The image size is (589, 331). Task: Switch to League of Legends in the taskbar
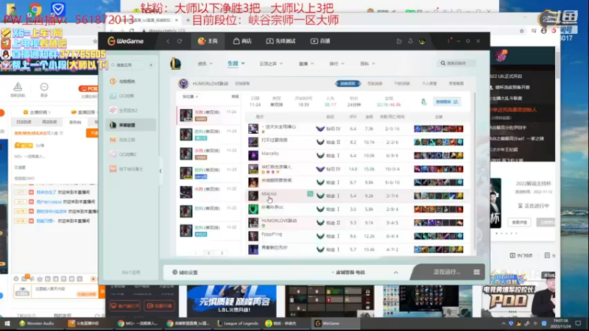point(237,323)
